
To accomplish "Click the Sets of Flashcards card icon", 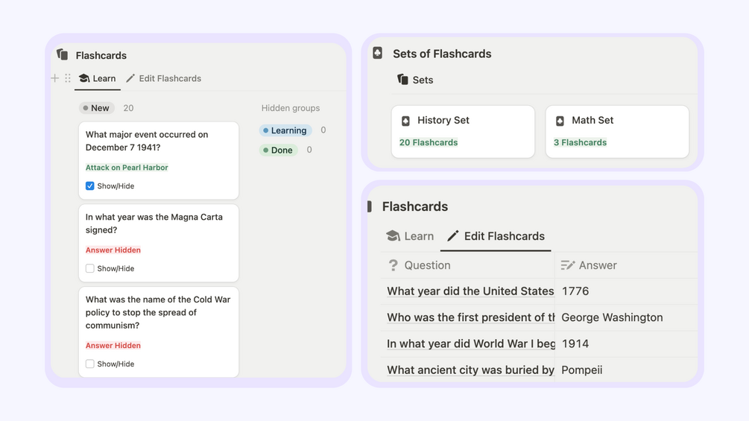I will click(378, 54).
